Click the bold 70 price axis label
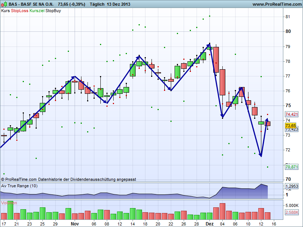 (x=288, y=179)
